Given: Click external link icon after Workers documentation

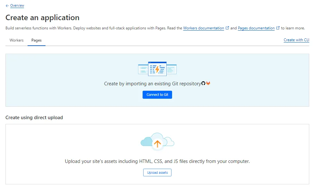Looking at the screenshot, I should pyautogui.click(x=227, y=28).
